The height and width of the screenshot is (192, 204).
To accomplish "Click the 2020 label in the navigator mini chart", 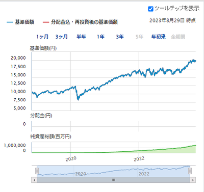I will tap(81, 174).
